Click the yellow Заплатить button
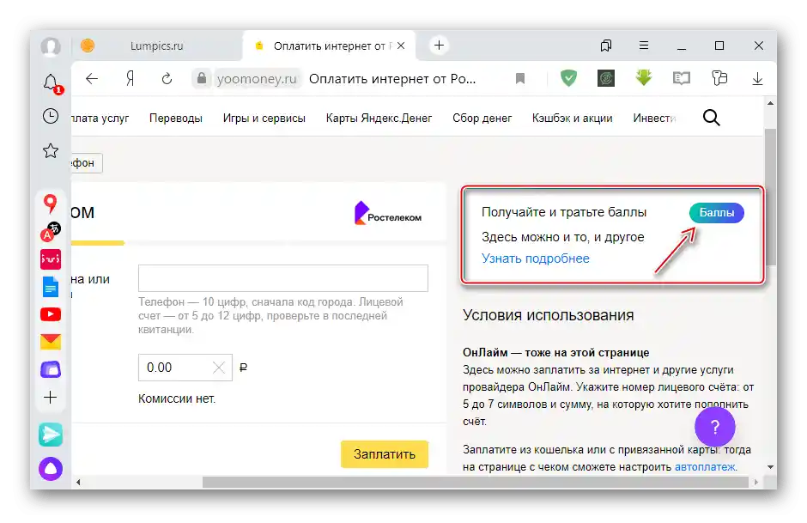The image size is (807, 523). coord(385,454)
